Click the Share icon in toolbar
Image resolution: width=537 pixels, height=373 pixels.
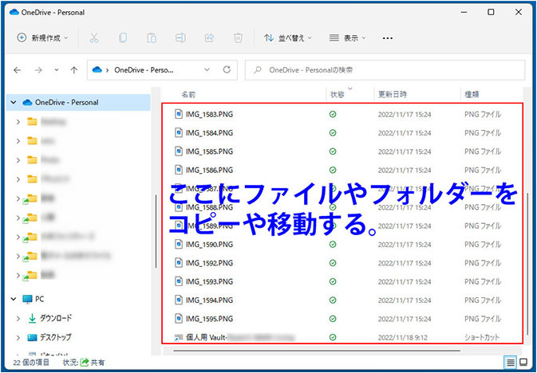tap(209, 38)
